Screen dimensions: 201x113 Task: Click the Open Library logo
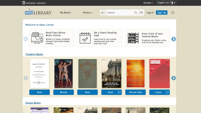tap(38, 12)
